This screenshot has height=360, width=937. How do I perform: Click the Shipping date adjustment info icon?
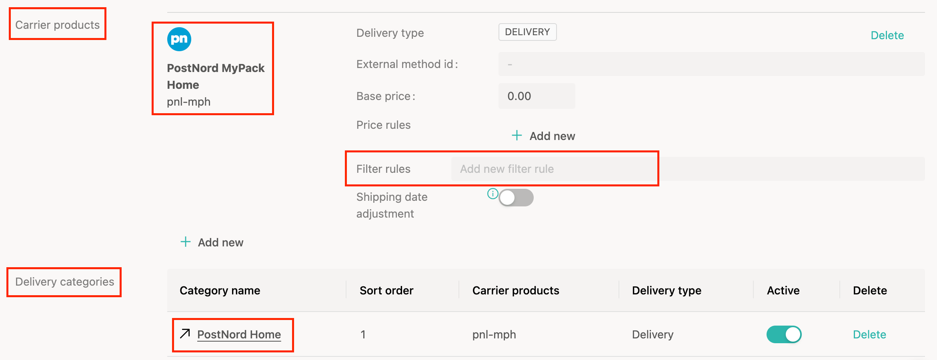(493, 194)
